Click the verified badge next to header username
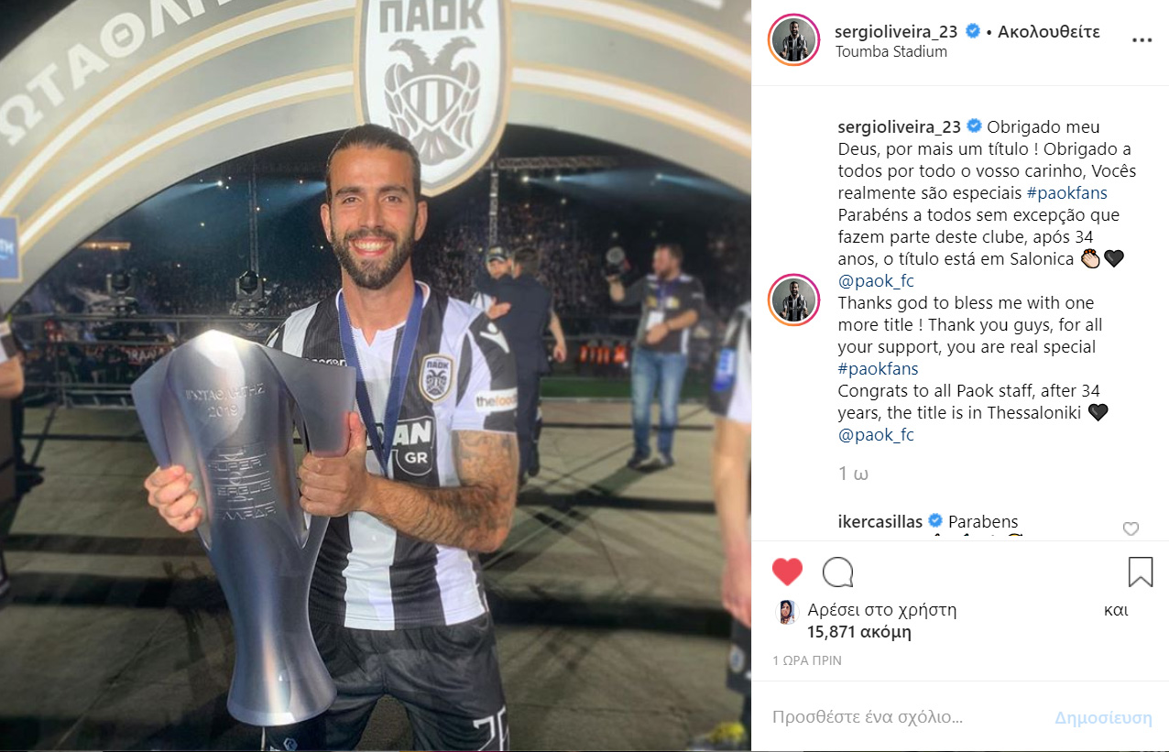Viewport: 1169px width, 752px height. (972, 31)
